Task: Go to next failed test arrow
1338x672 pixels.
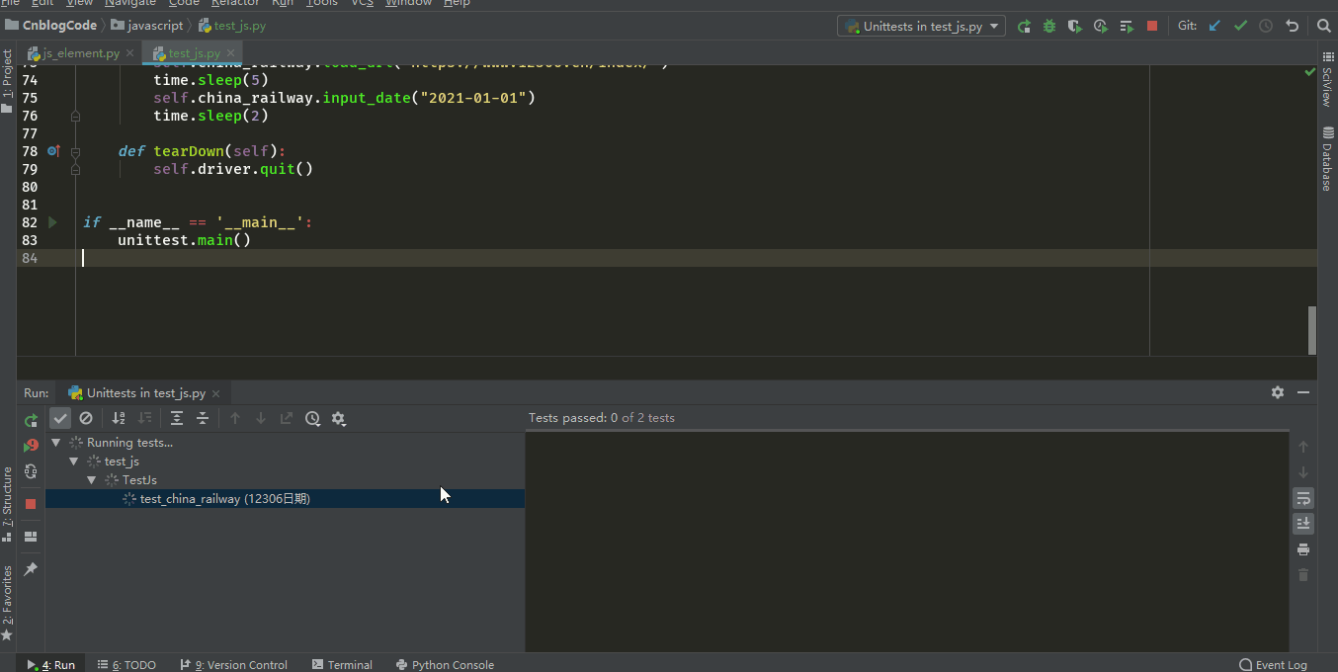Action: (261, 418)
